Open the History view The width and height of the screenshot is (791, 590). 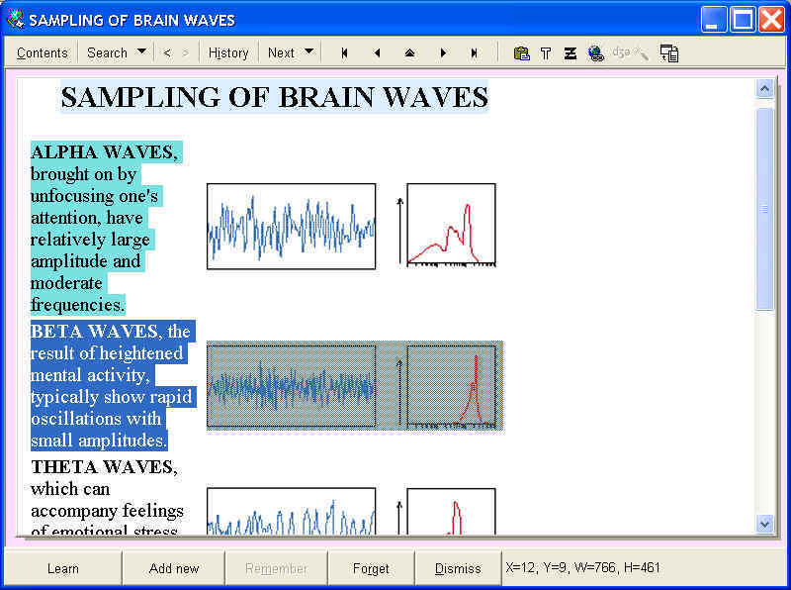click(228, 53)
